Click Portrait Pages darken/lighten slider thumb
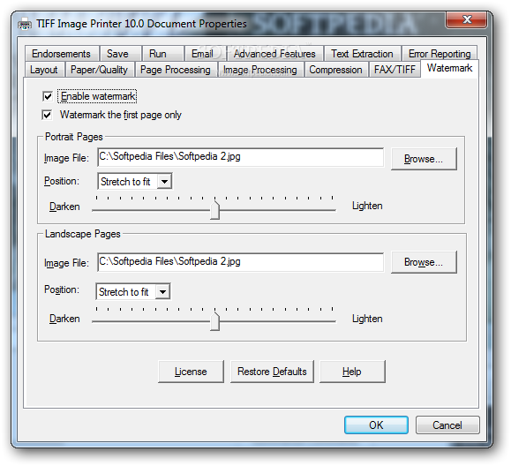 (214, 209)
